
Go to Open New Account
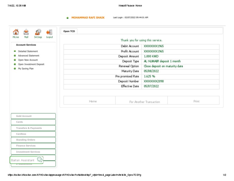tap(28, 60)
